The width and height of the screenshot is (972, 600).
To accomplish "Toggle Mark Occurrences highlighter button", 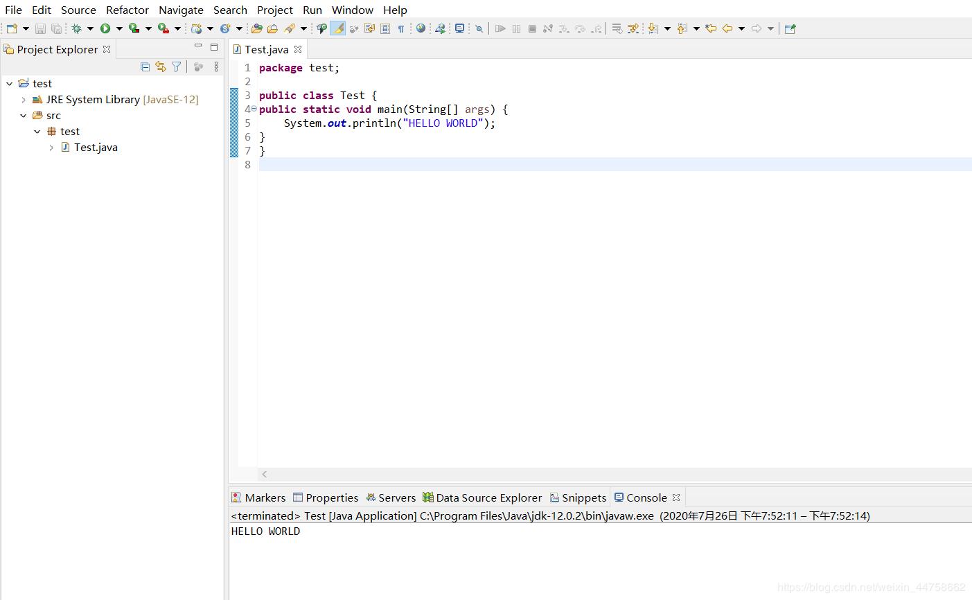I will click(x=337, y=28).
